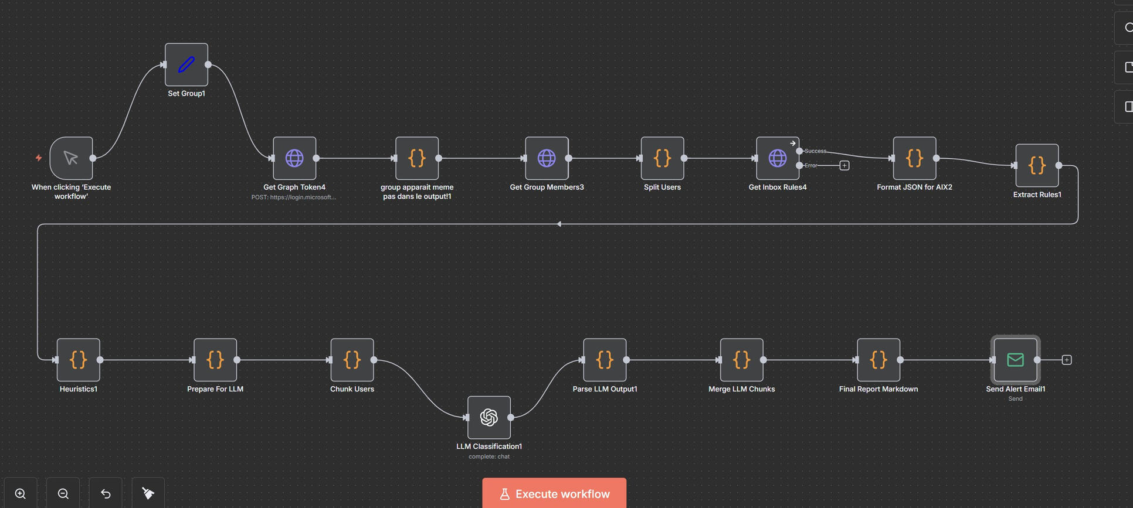
Task: Click the Set Group1 pencil node
Action: tap(186, 64)
